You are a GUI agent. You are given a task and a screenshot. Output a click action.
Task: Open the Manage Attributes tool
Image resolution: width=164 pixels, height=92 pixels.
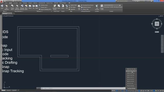pos(22,7)
